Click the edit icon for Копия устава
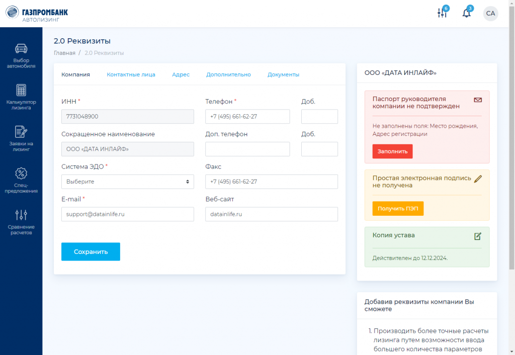The width and height of the screenshot is (515, 355). click(x=478, y=236)
